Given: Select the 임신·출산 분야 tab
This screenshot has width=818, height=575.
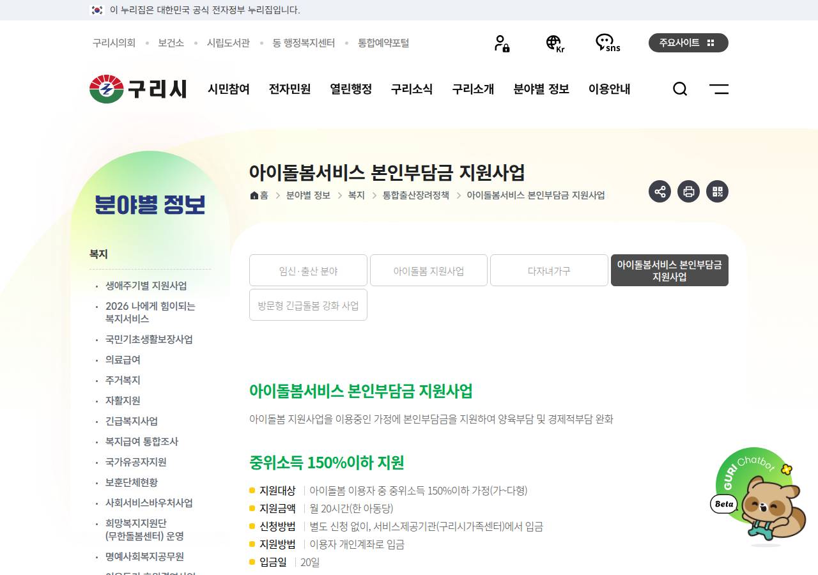Looking at the screenshot, I should (x=308, y=270).
